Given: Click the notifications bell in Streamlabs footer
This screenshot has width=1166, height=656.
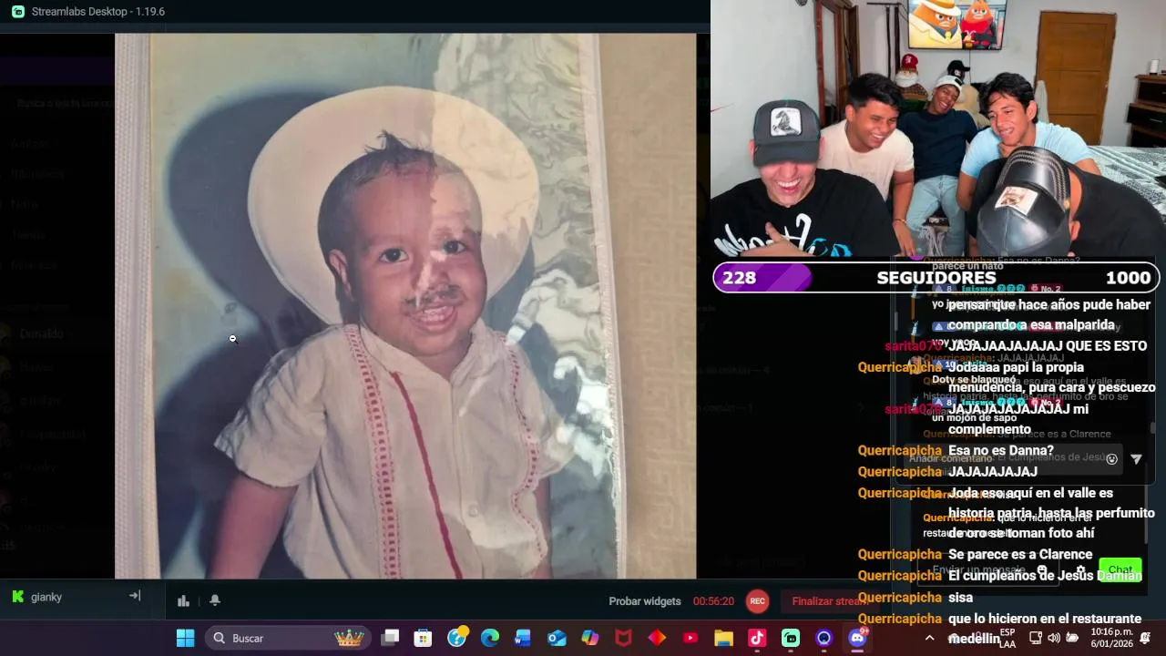Looking at the screenshot, I should click(x=215, y=600).
